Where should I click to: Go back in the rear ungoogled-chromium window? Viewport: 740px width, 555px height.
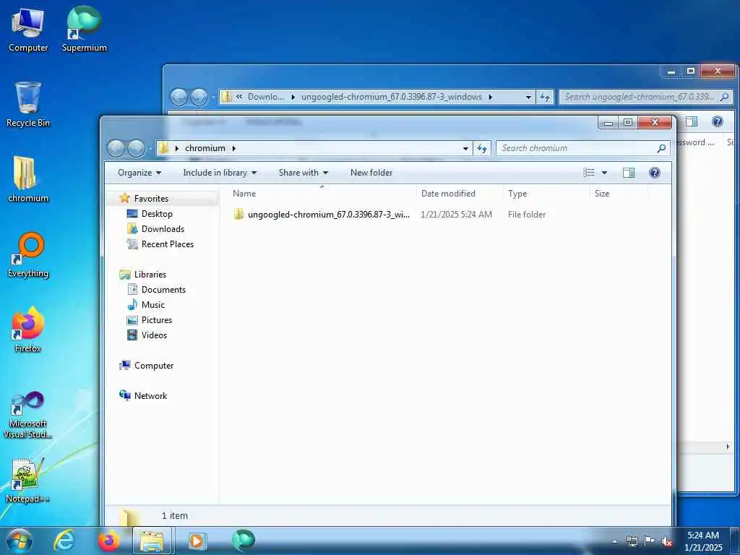tap(178, 97)
